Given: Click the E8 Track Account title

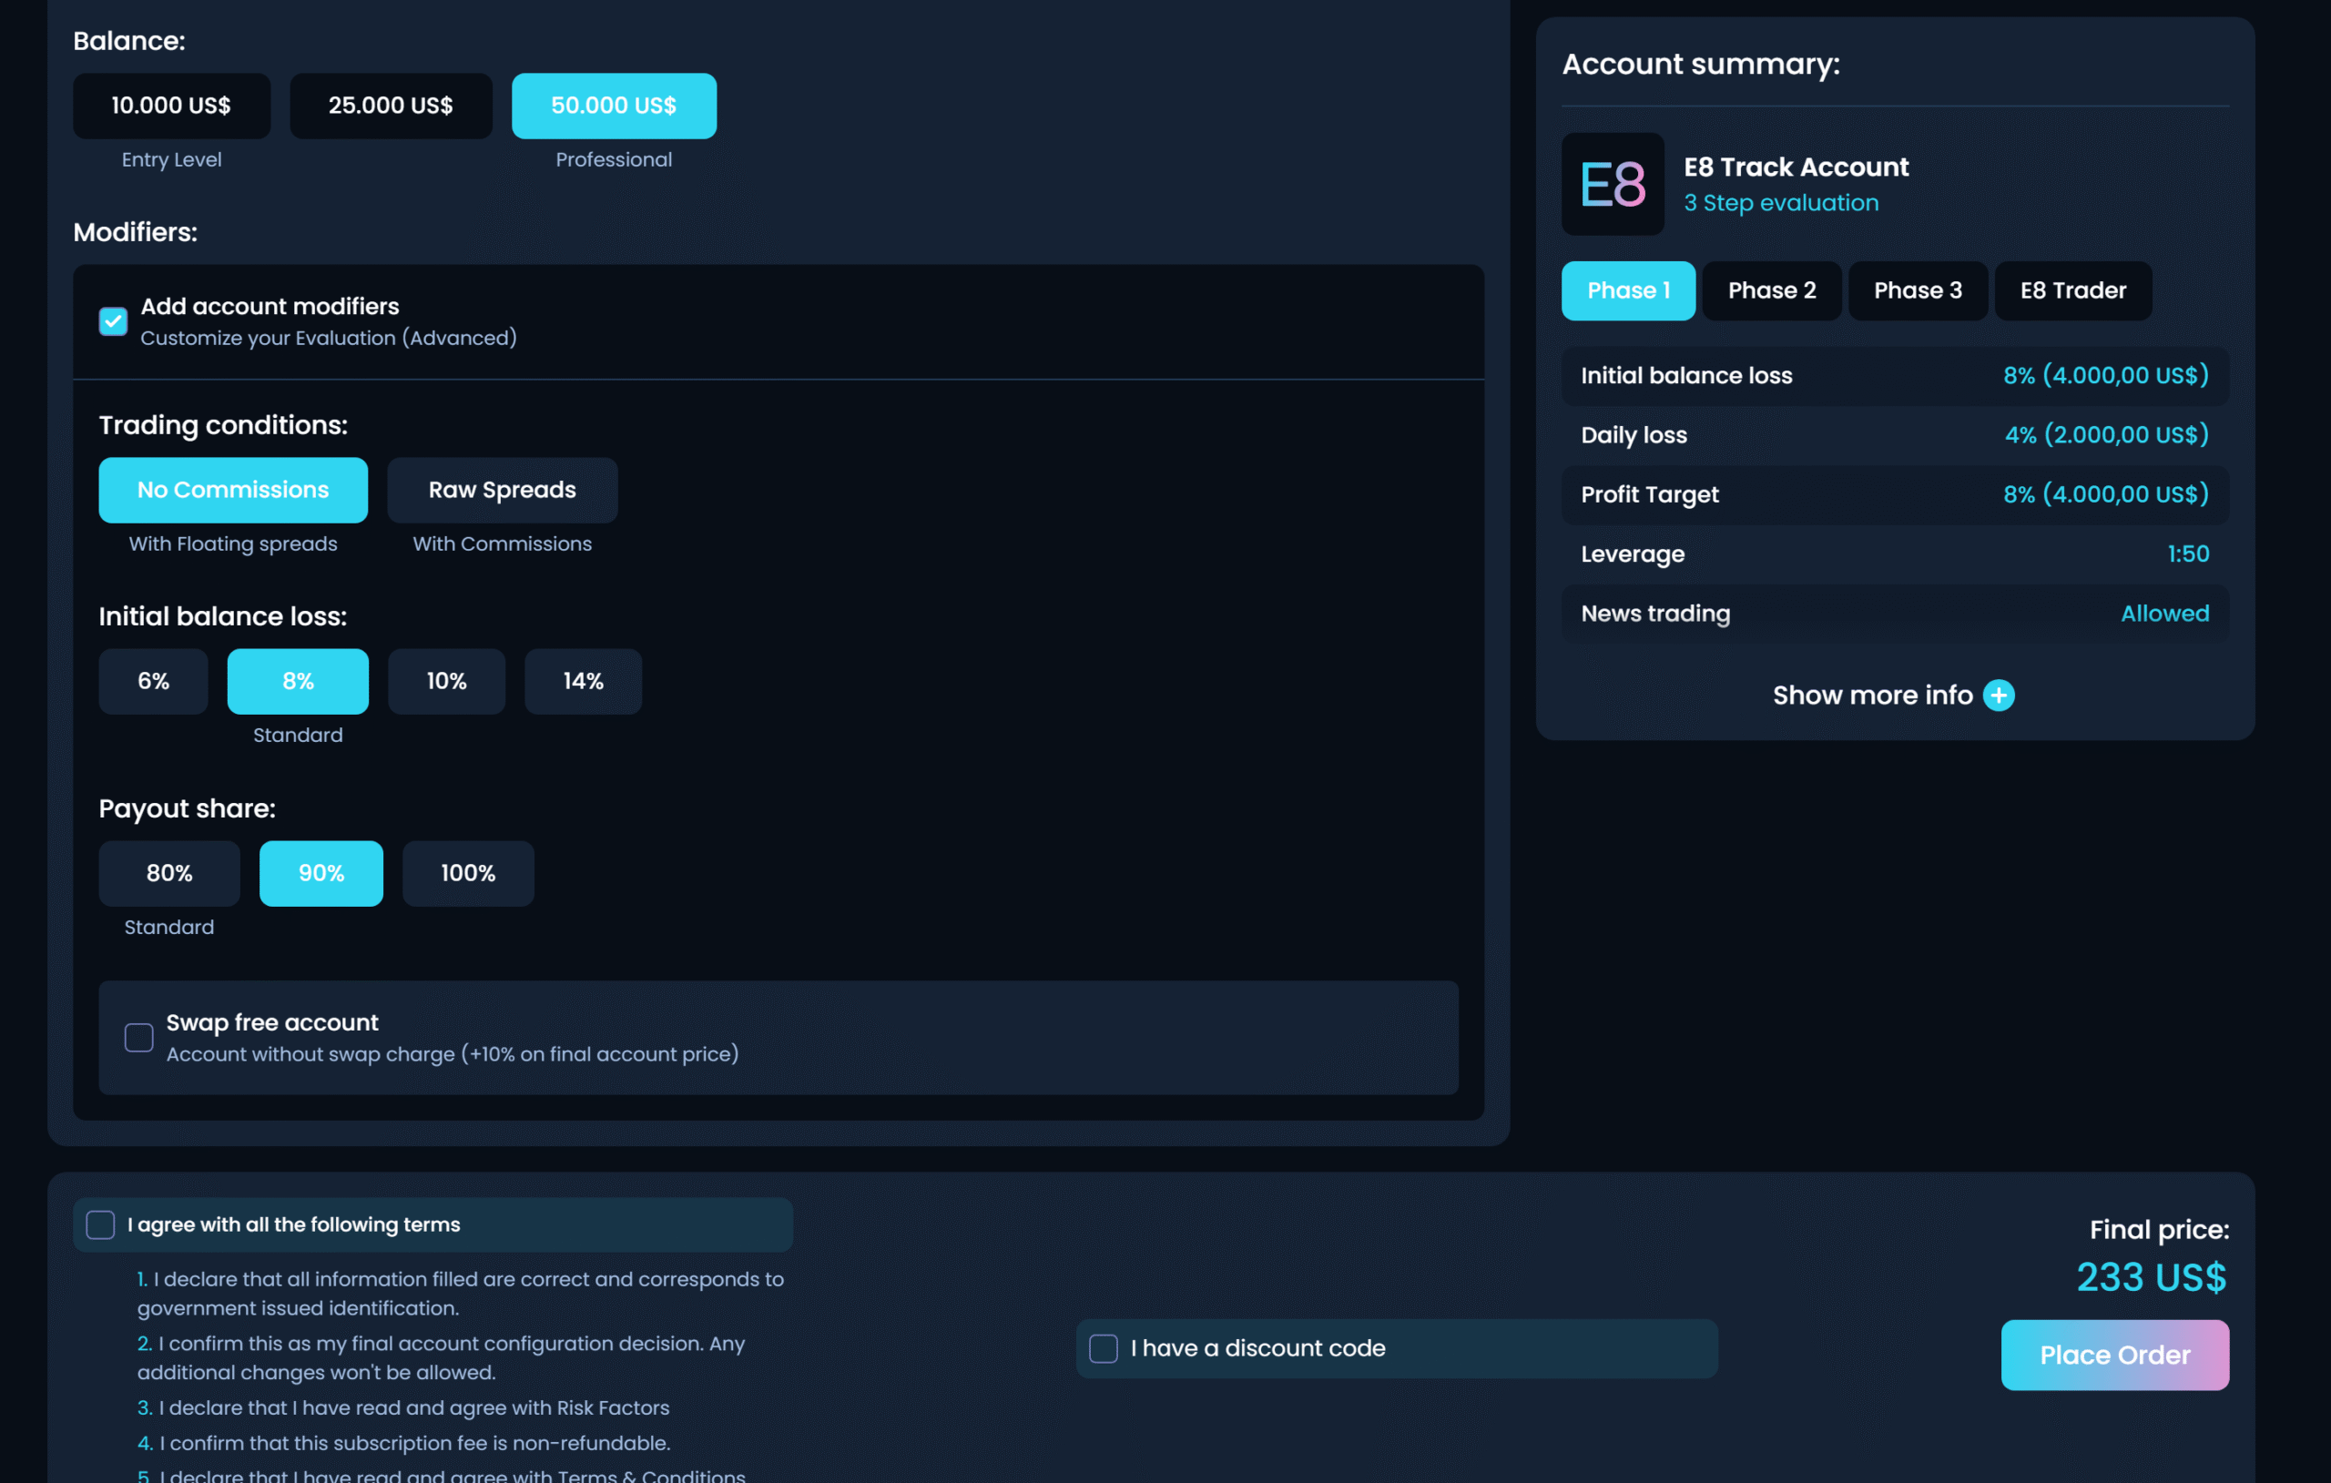Looking at the screenshot, I should coord(1797,167).
